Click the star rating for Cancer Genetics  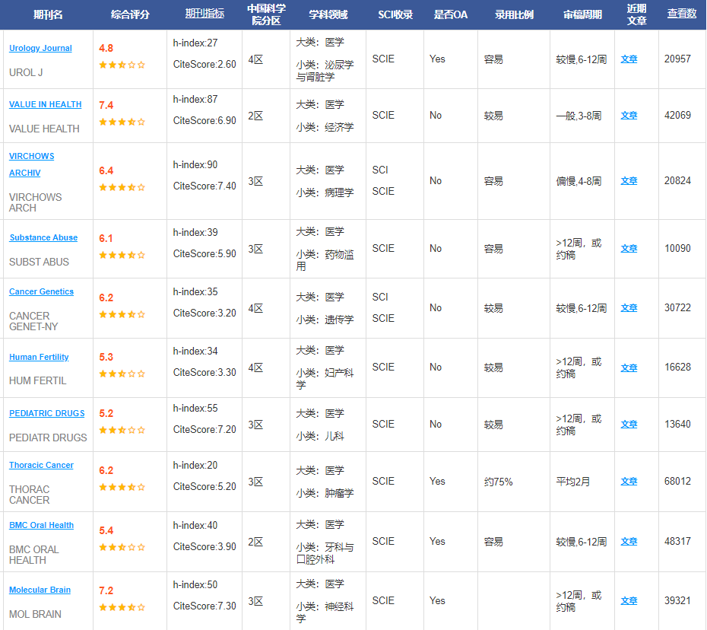coord(122,314)
